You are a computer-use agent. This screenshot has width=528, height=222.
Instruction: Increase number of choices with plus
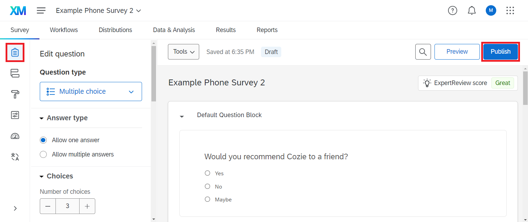point(87,206)
